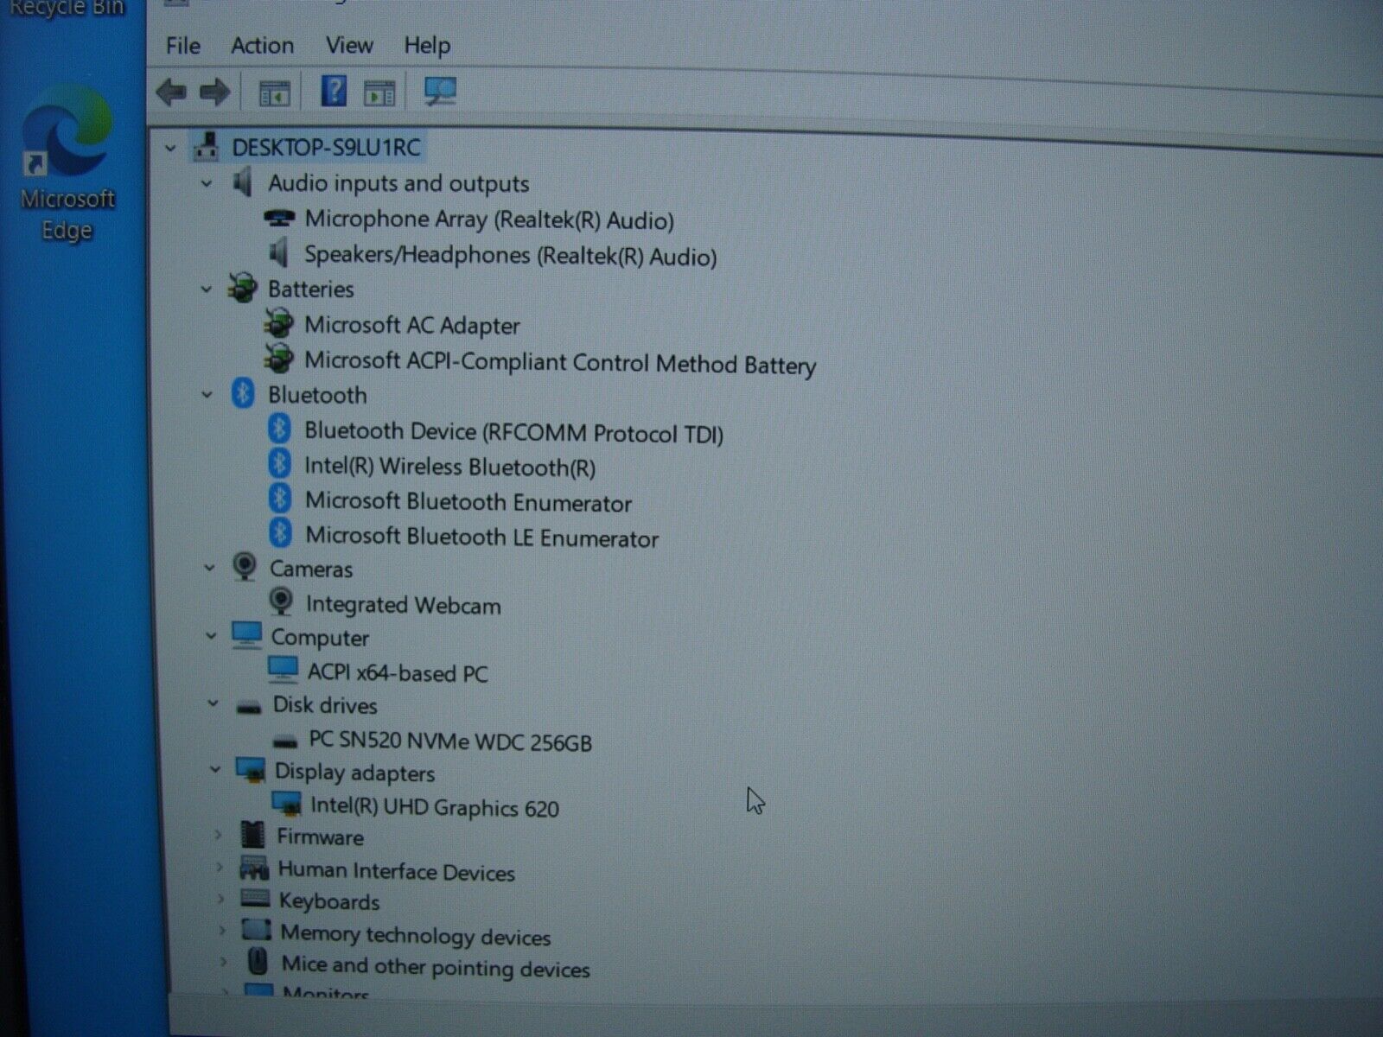This screenshot has width=1383, height=1037.
Task: Open the View menu
Action: click(x=348, y=45)
